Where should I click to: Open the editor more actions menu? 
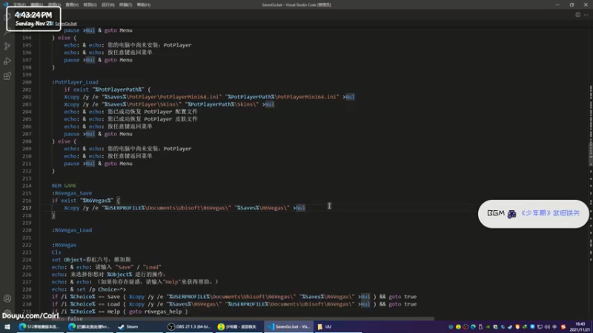pos(586,15)
